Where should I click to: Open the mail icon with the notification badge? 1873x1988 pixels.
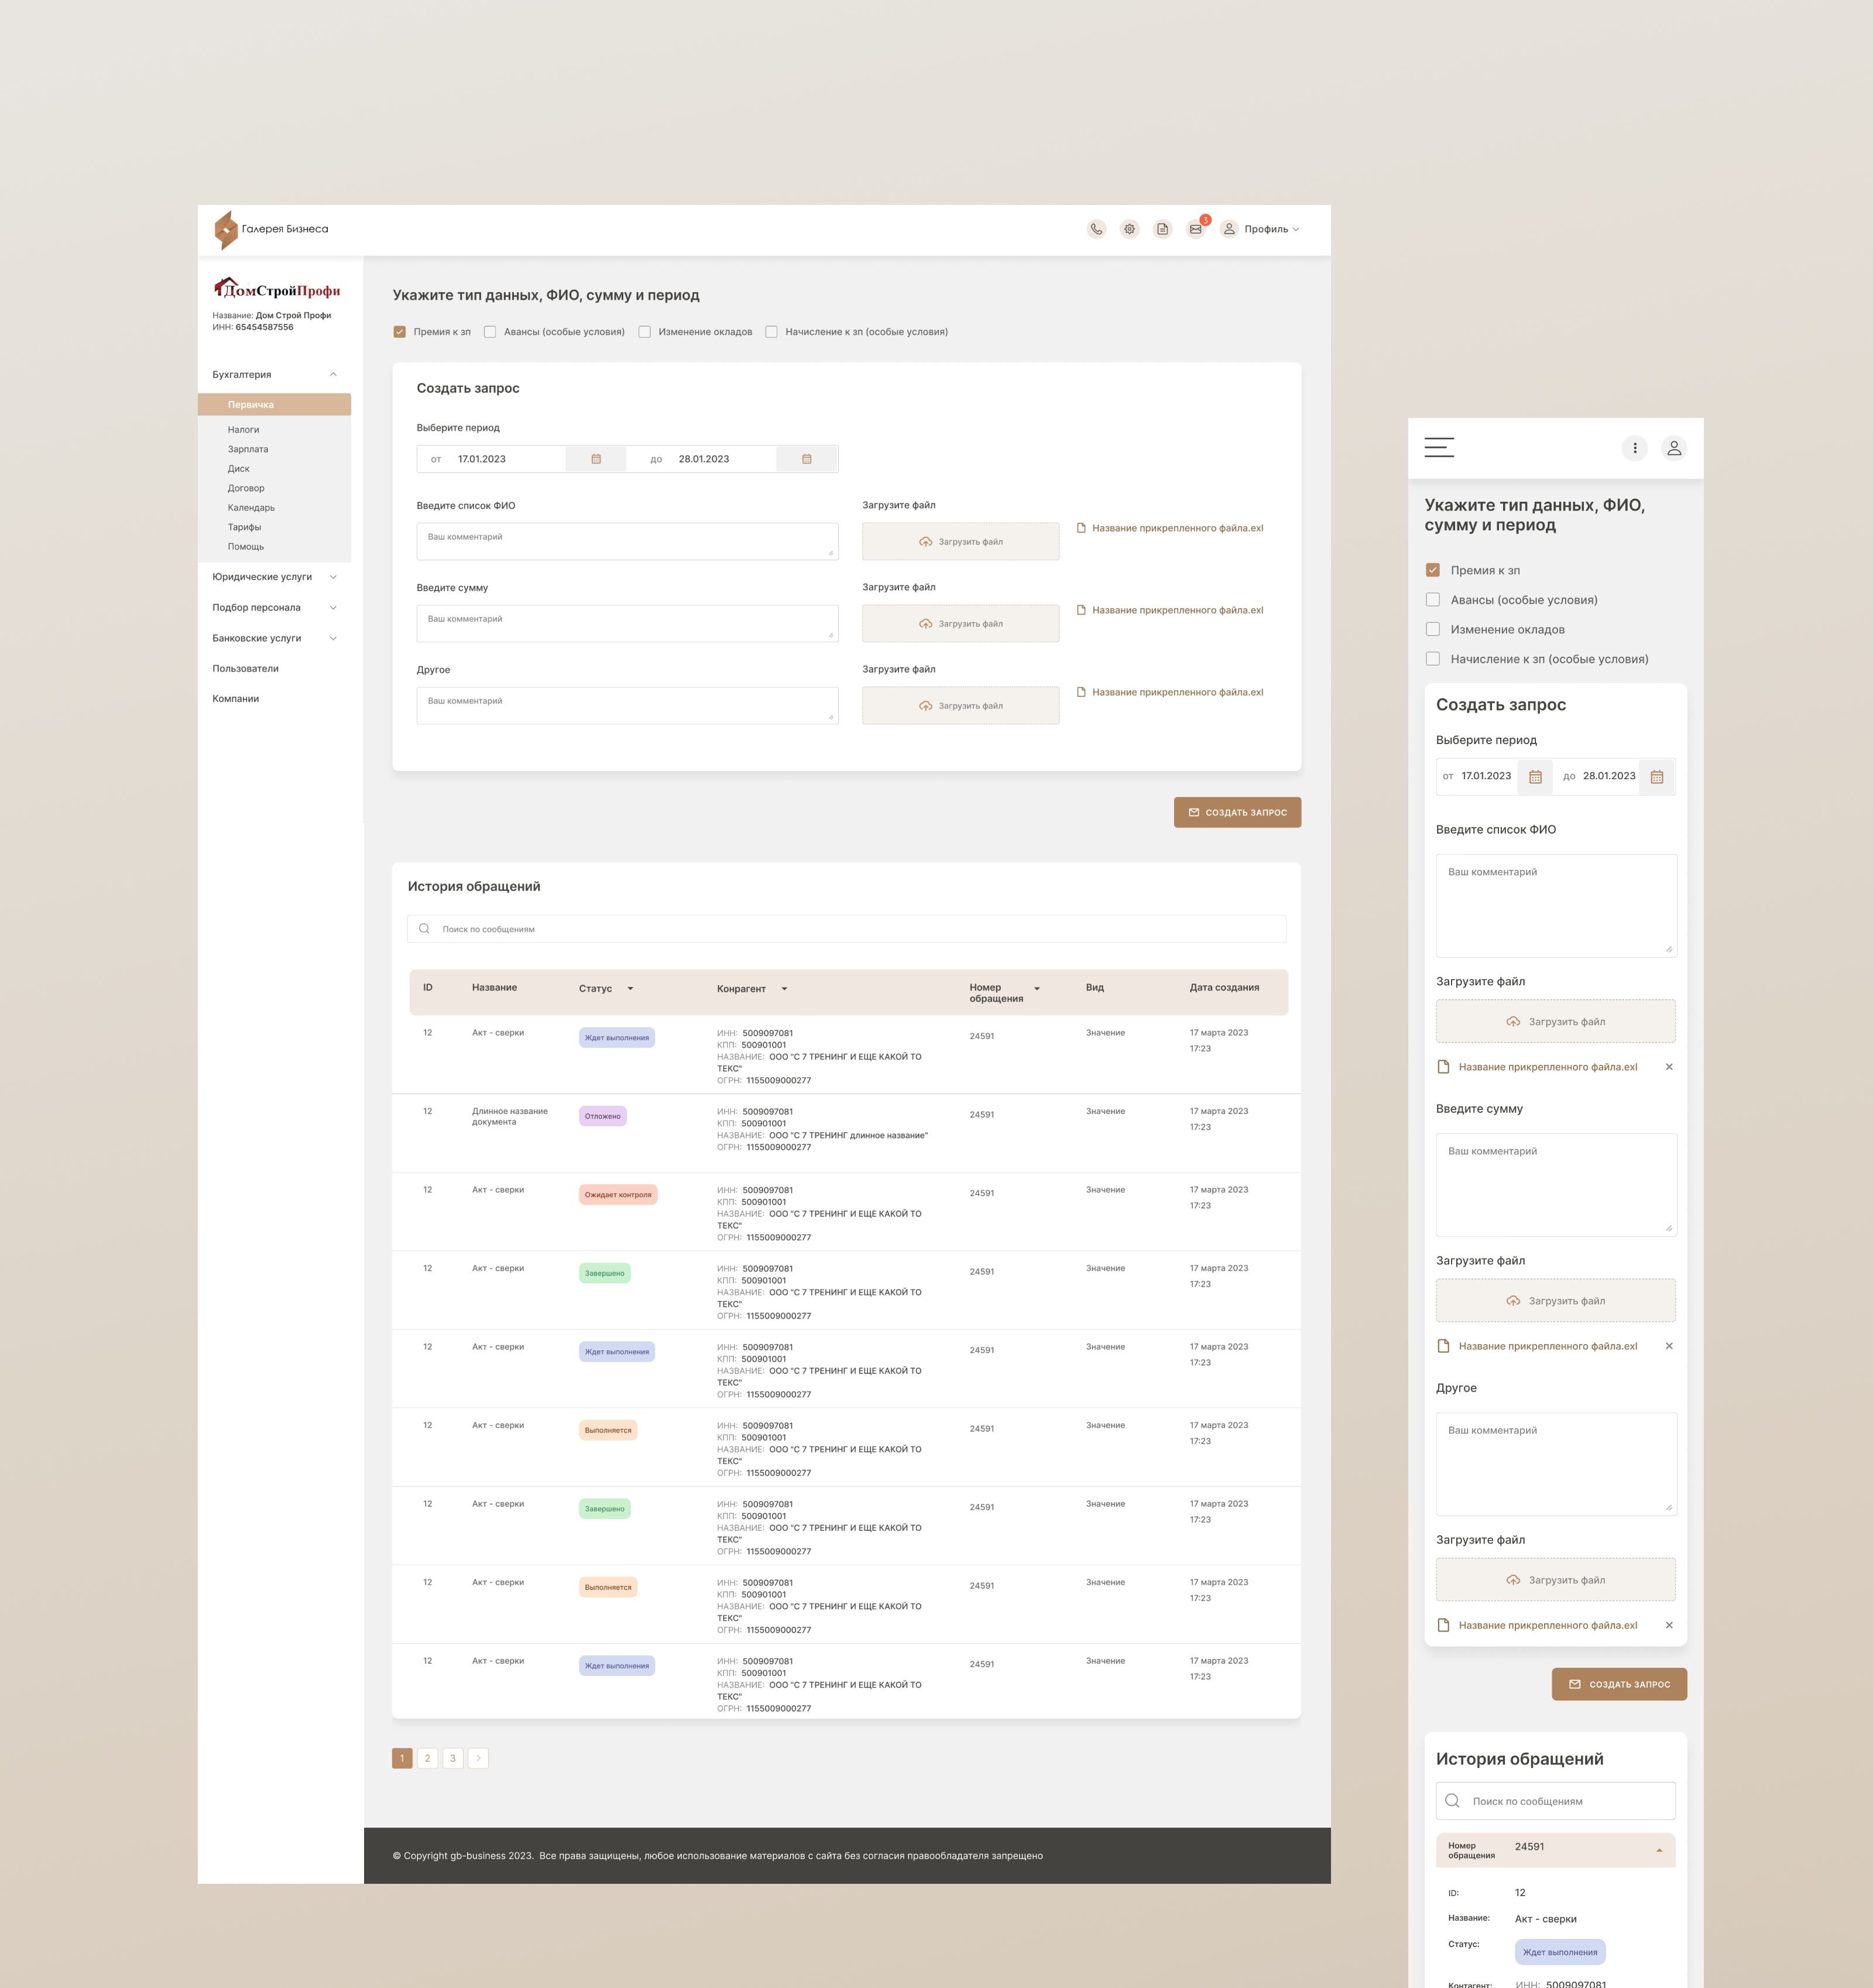tap(1195, 229)
